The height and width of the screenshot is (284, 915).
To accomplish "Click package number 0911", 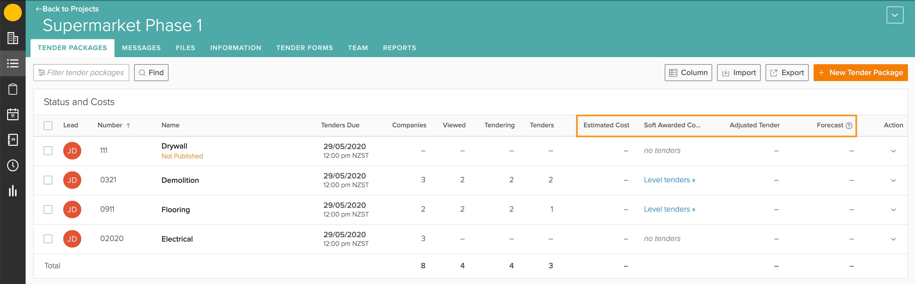I will click(107, 209).
